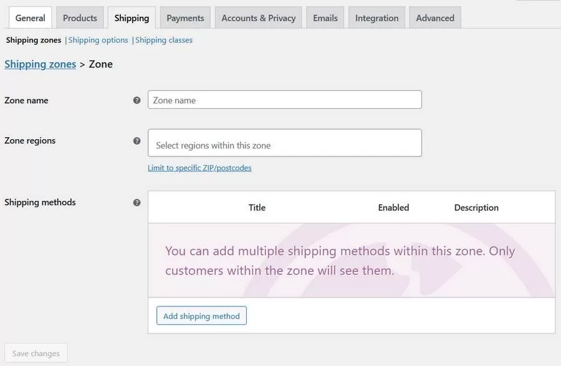This screenshot has width=561, height=366.
Task: Open the Integration tab
Action: pos(377,18)
